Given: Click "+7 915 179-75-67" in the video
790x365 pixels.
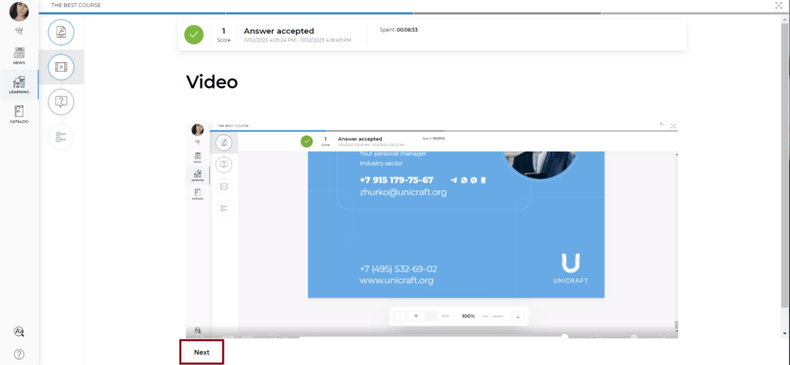Looking at the screenshot, I should pyautogui.click(x=397, y=180).
